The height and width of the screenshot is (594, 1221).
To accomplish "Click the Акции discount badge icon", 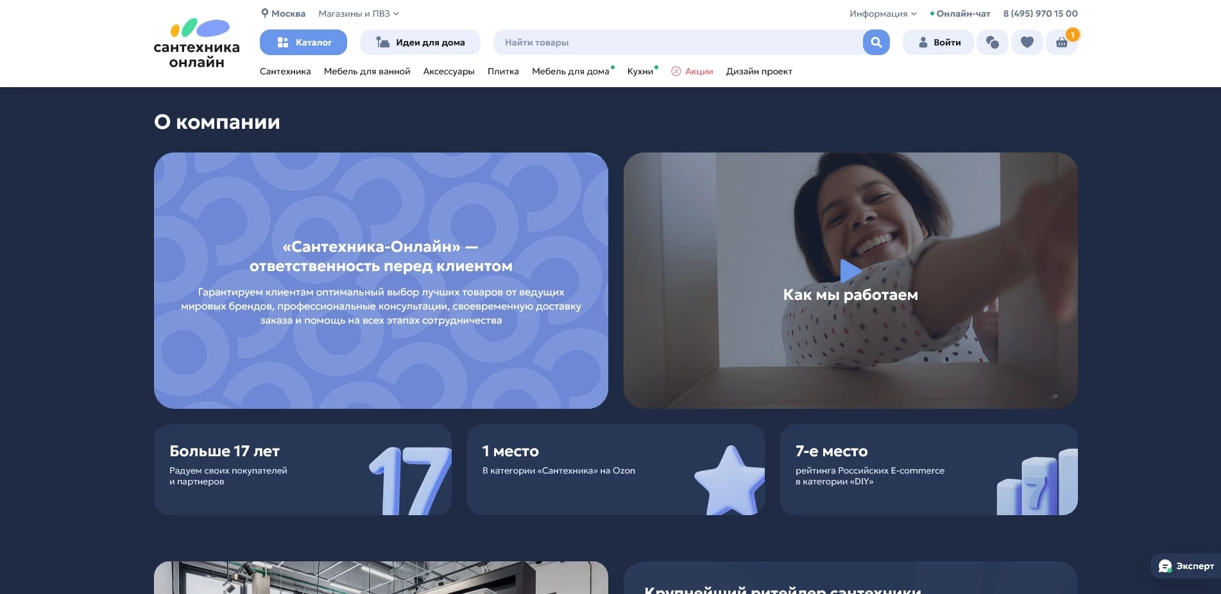I will pyautogui.click(x=675, y=71).
